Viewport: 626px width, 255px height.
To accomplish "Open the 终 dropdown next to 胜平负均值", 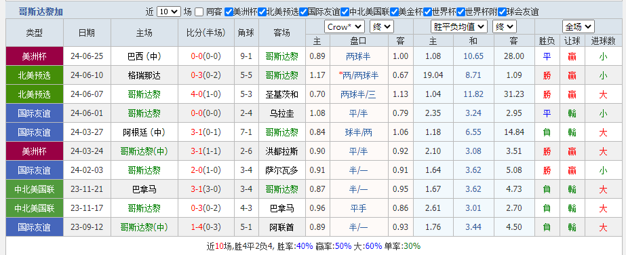I will 504,26.
